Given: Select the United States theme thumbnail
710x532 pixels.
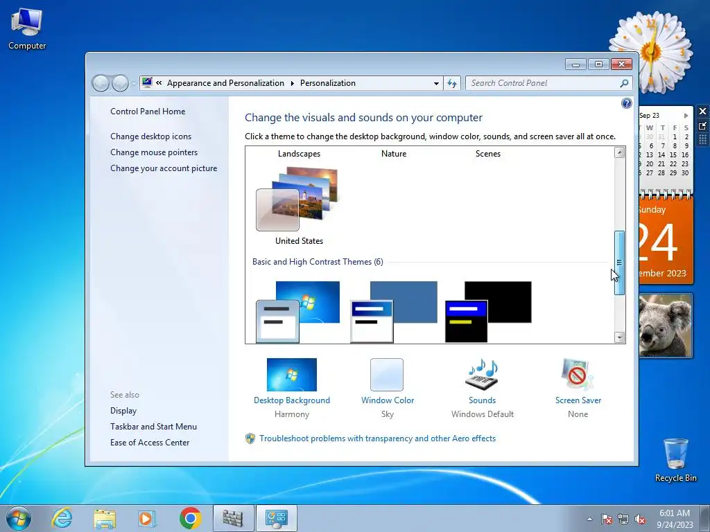Looking at the screenshot, I should point(298,199).
